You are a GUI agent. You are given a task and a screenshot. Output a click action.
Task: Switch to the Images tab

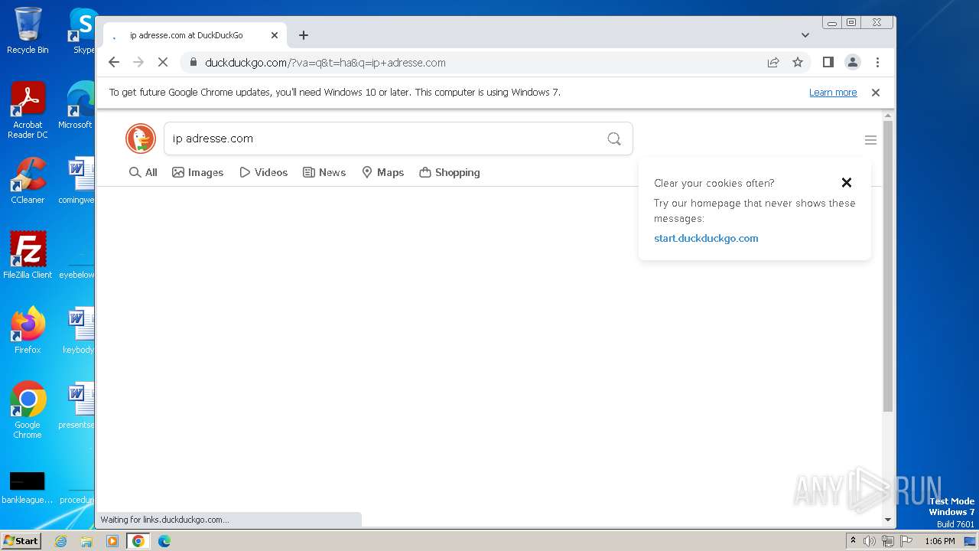[x=198, y=172]
